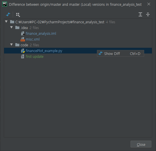Image resolution: width=156 pixels, height=151 pixels.
Task: Select finance_analysis.iml file
Action: [x=41, y=34]
